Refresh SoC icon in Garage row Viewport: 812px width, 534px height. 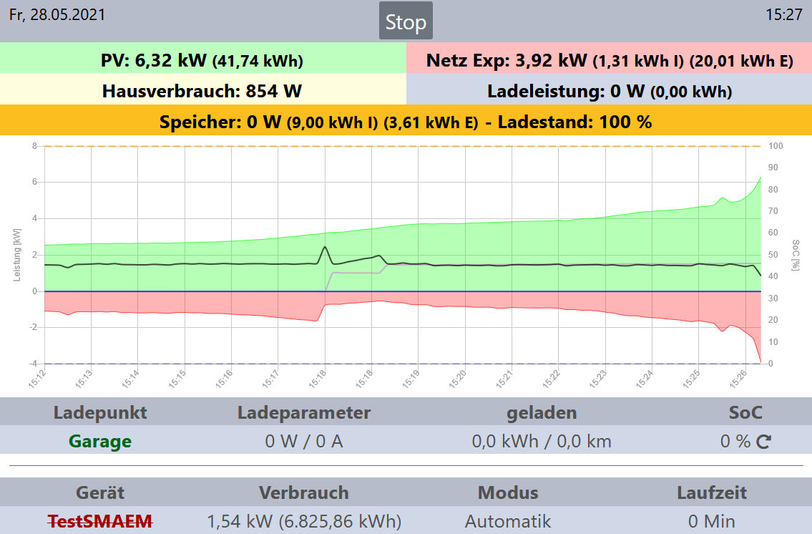coord(764,442)
